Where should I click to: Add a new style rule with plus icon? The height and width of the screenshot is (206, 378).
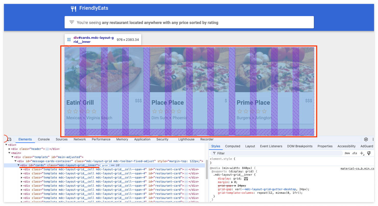click(362, 153)
